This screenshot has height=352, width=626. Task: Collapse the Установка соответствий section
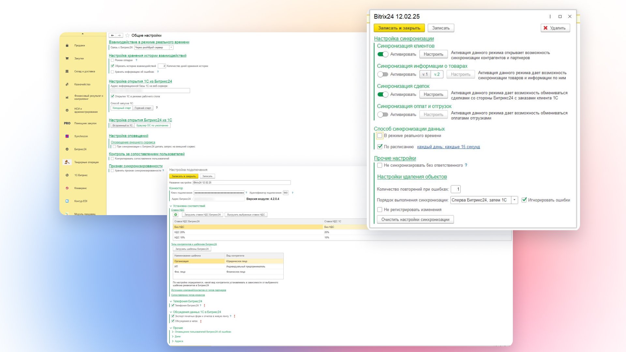(x=171, y=206)
